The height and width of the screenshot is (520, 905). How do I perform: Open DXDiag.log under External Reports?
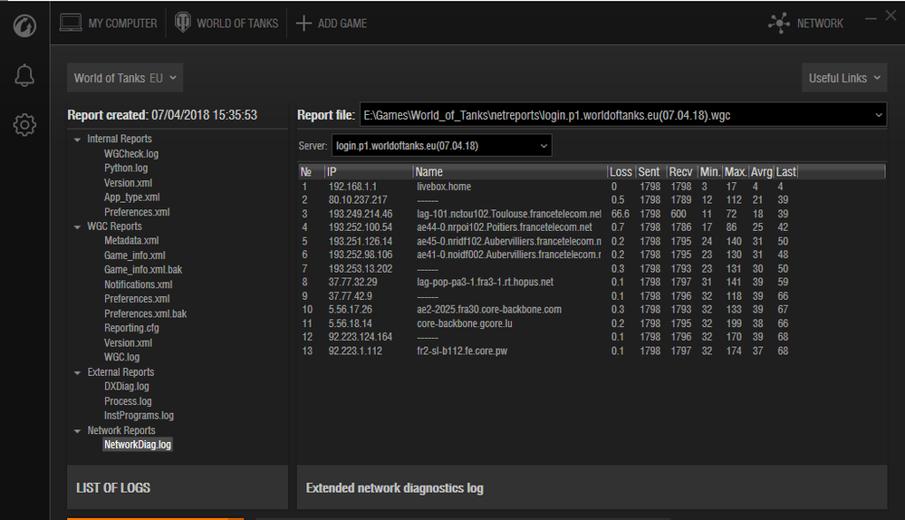[127, 386]
